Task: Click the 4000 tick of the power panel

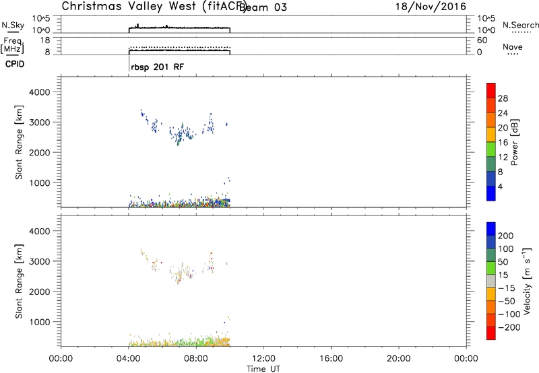Action: (x=40, y=92)
